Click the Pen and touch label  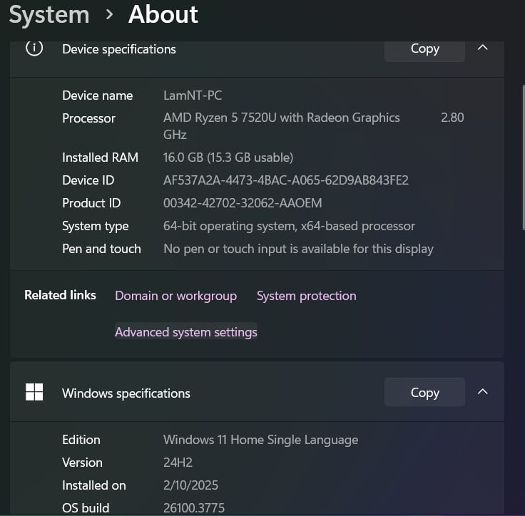pos(101,249)
